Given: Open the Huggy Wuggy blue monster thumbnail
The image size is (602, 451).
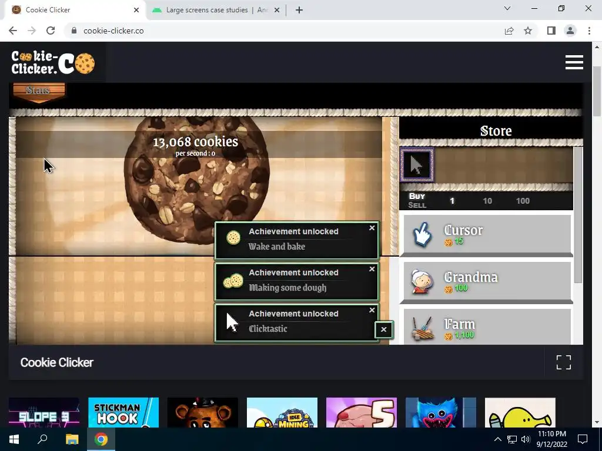Looking at the screenshot, I should tap(441, 413).
